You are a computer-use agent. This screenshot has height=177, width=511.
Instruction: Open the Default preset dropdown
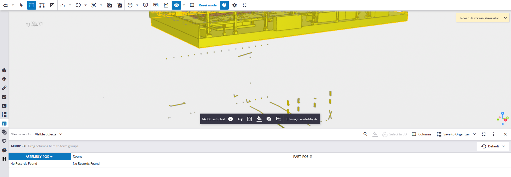[493, 146]
